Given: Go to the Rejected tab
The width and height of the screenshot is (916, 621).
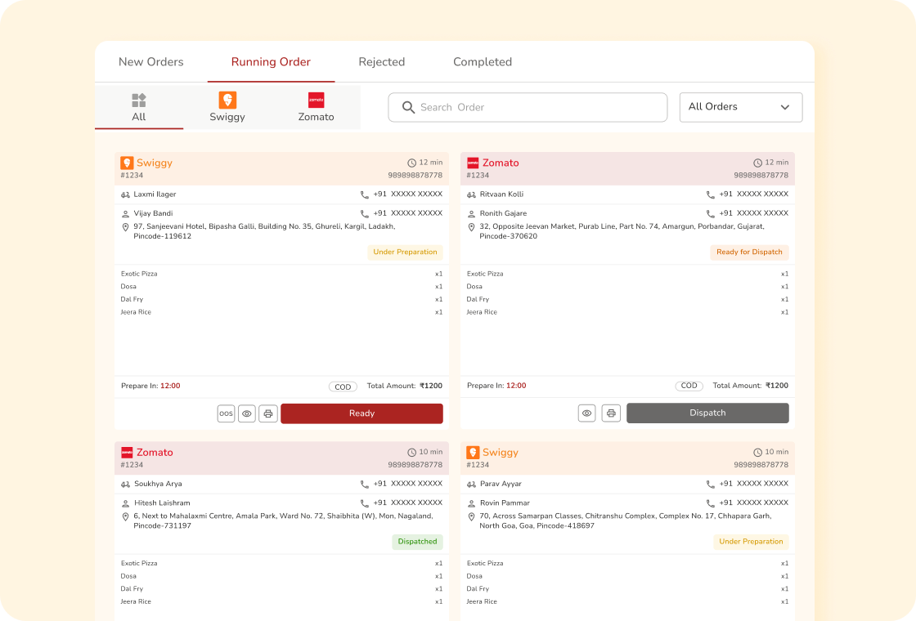Looking at the screenshot, I should pyautogui.click(x=382, y=62).
